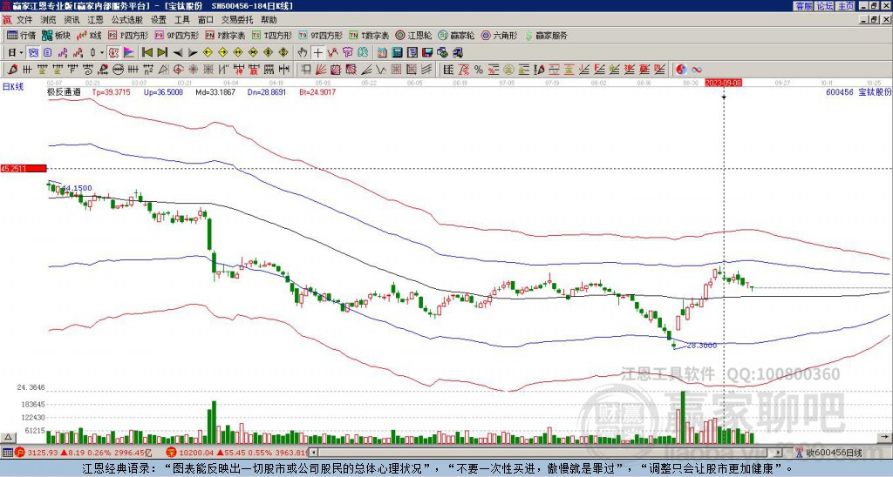The image size is (893, 477).
Task: Click the 客服 button in title bar
Action: (804, 6)
